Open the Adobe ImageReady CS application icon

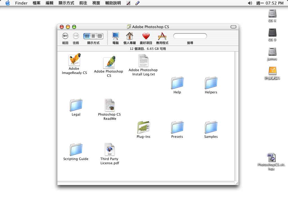point(74,60)
